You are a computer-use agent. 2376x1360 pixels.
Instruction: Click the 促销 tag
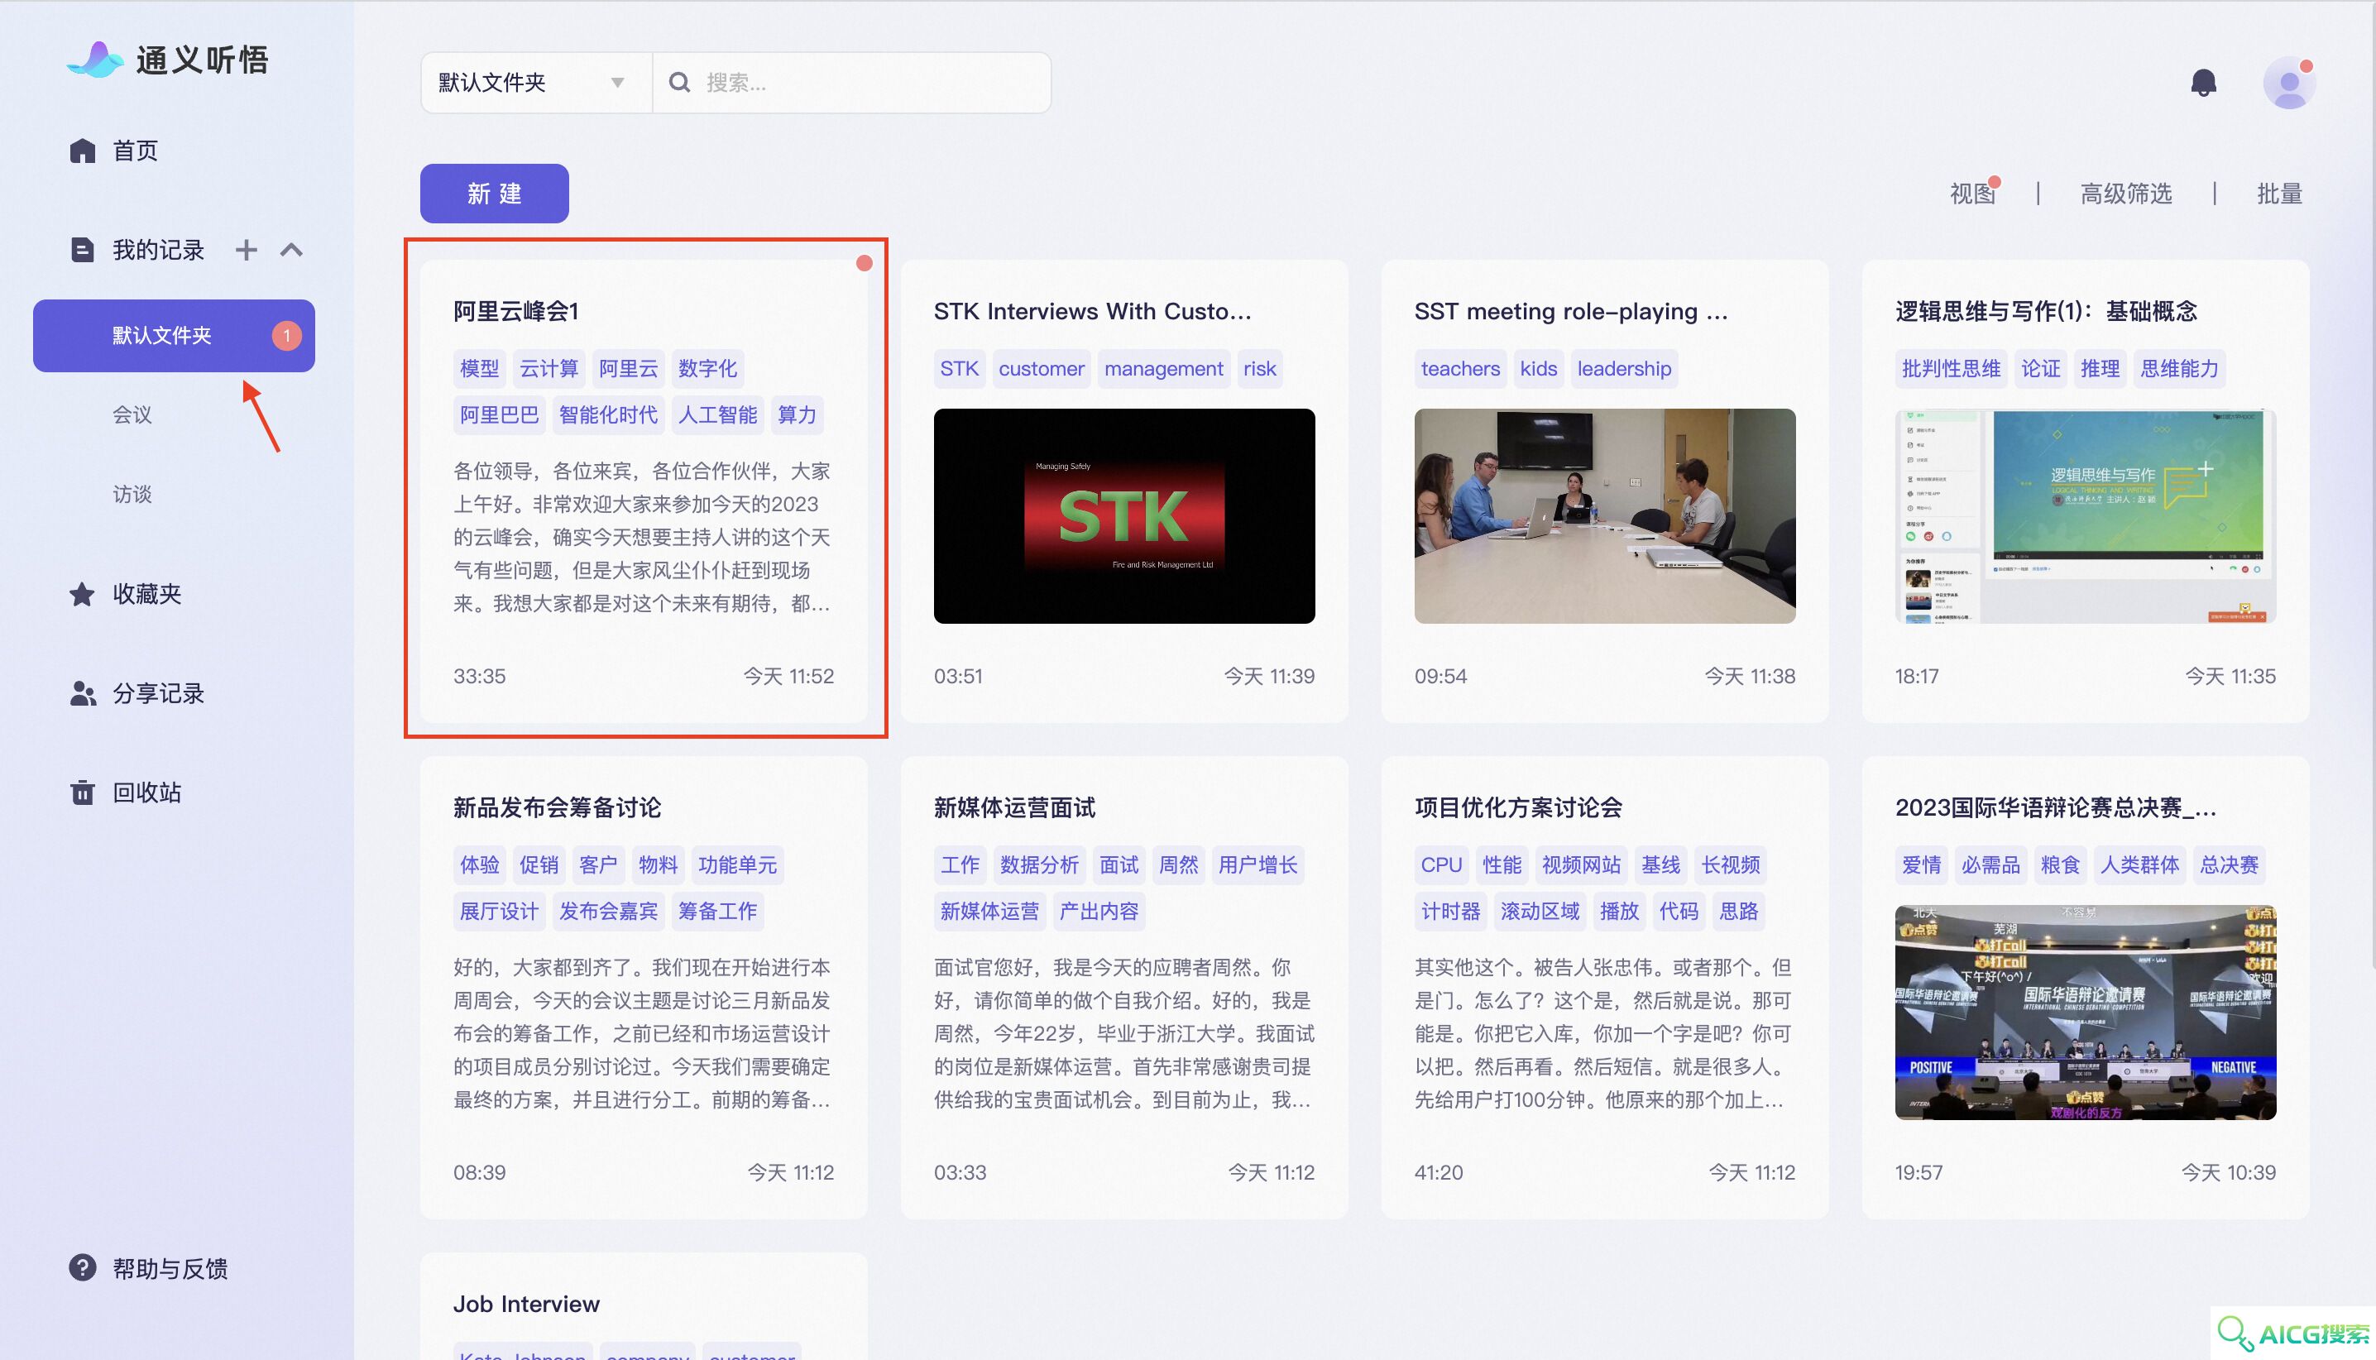pos(539,865)
